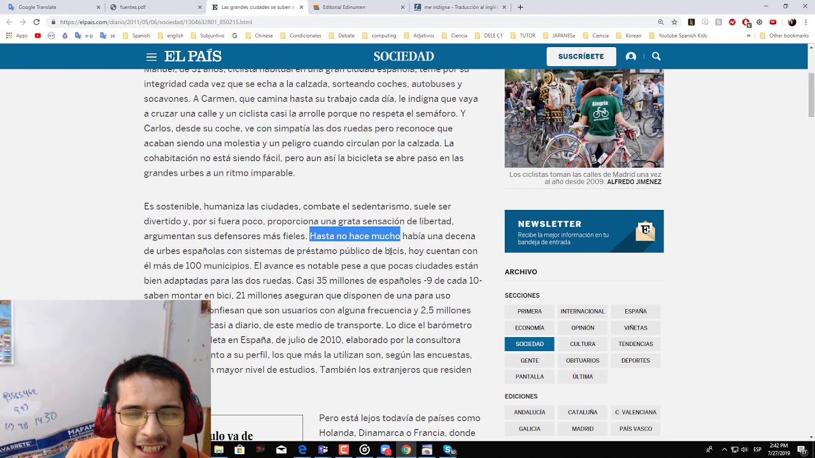The width and height of the screenshot is (815, 458).
Task: Open the Condicionales bookmarks folder
Action: pyautogui.click(x=301, y=36)
